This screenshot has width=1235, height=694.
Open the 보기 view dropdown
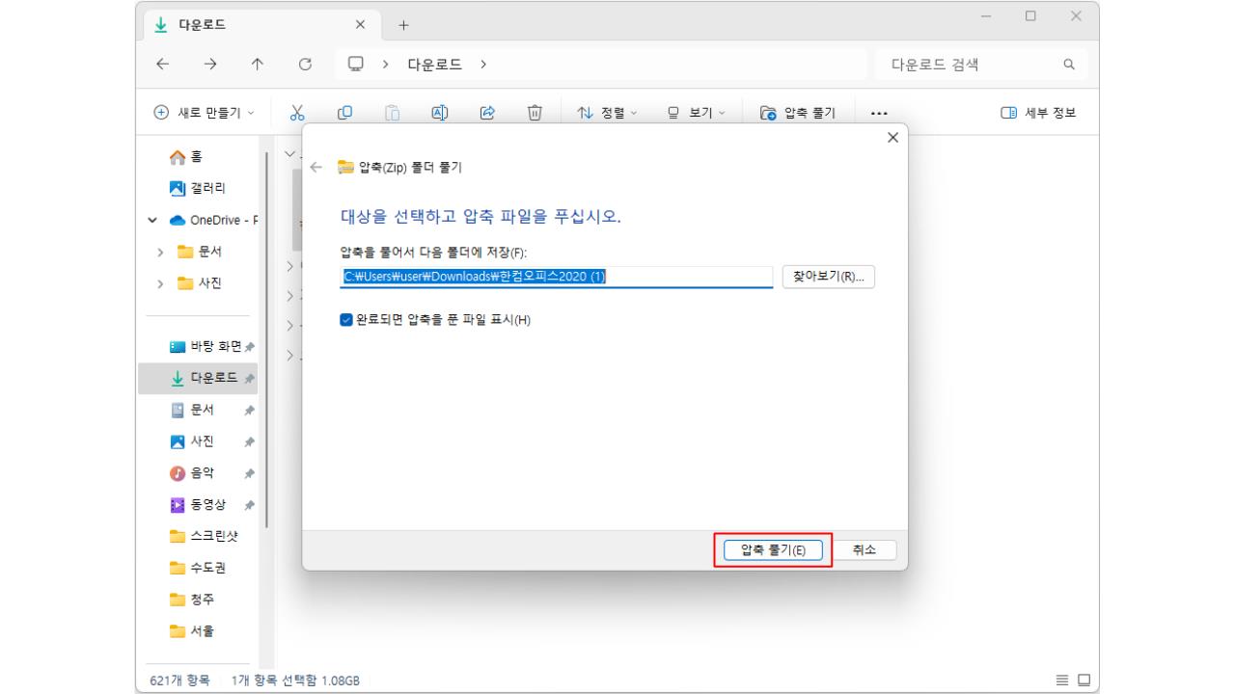(x=696, y=112)
